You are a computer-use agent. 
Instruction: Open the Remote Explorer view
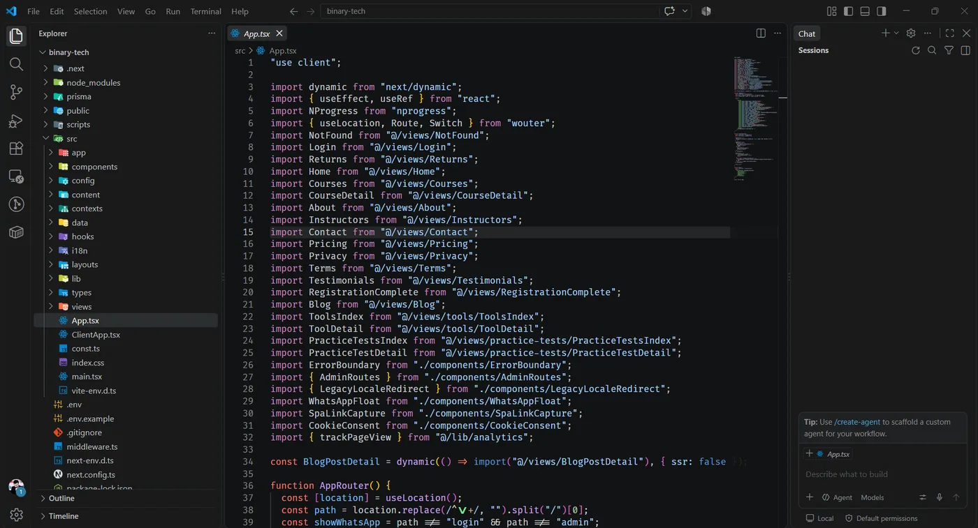coord(16,176)
